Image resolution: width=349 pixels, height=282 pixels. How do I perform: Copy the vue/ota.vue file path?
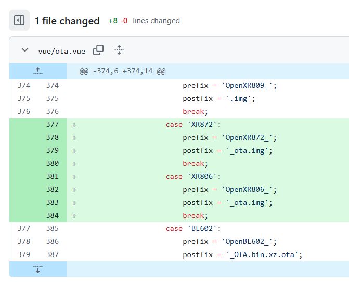(98, 50)
